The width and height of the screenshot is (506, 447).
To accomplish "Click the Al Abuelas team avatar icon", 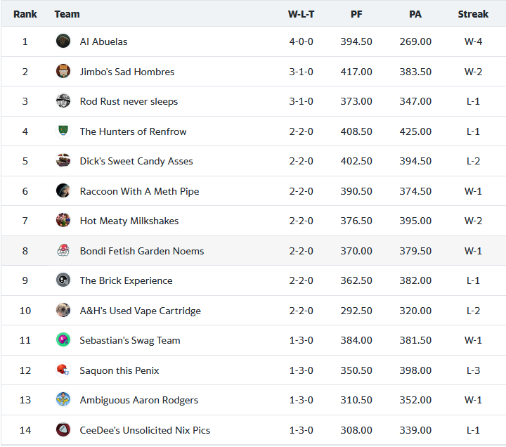I will pyautogui.click(x=63, y=41).
